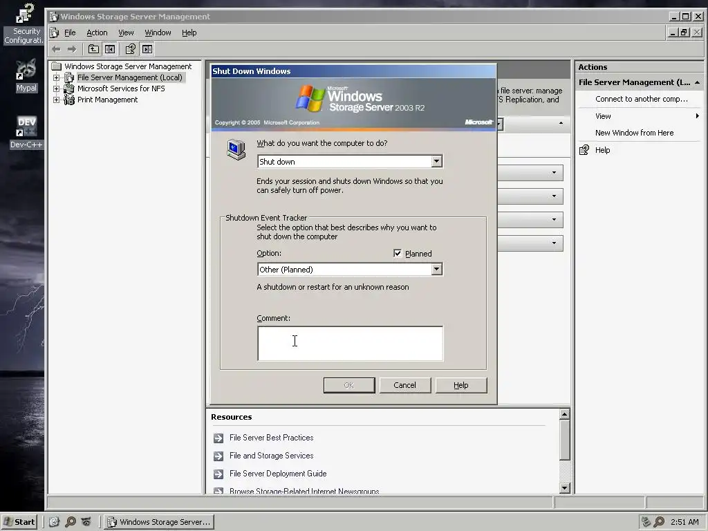
Task: Open File and Storage Services link
Action: (271, 456)
